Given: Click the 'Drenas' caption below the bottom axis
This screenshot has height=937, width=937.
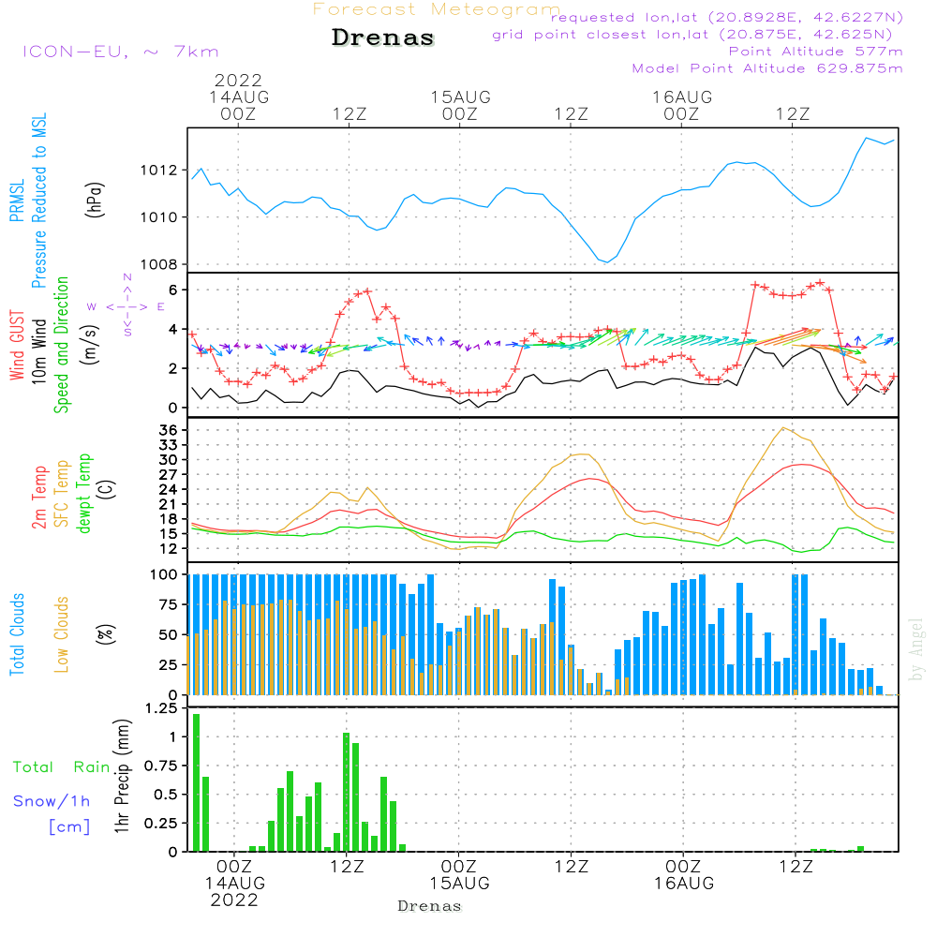Looking at the screenshot, I should pos(430,906).
